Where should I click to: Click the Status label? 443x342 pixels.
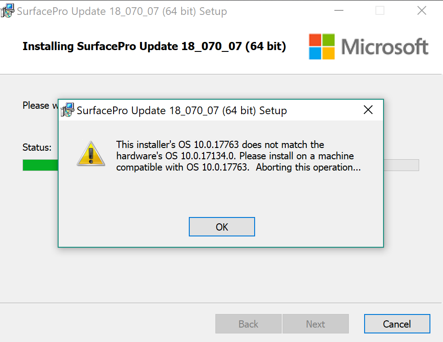[x=37, y=148]
